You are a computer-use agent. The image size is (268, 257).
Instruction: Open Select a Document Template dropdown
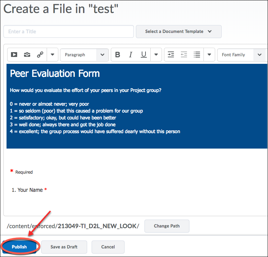[x=179, y=32]
